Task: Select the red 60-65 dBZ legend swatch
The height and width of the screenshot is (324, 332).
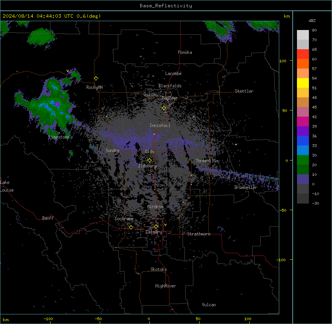Action: [303, 54]
